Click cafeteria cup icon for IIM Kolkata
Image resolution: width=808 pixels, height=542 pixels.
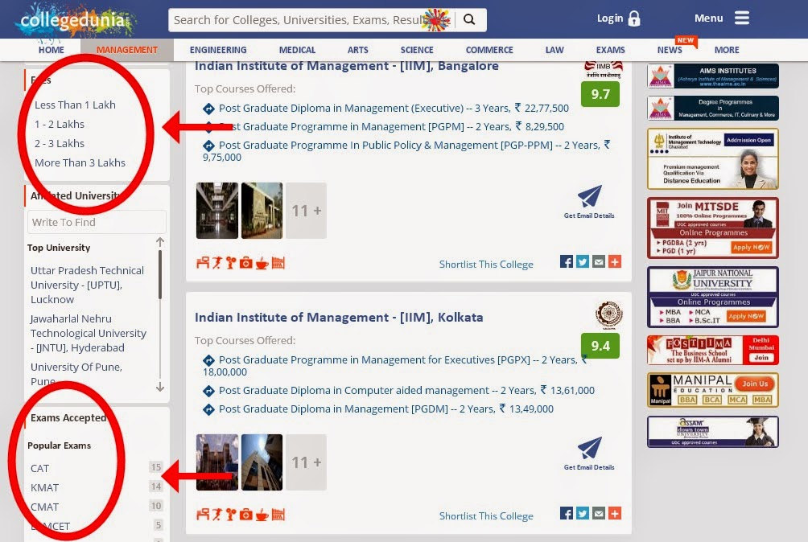[x=262, y=515]
